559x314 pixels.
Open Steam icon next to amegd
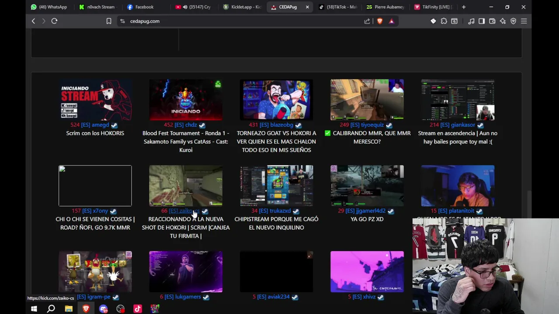point(114,125)
